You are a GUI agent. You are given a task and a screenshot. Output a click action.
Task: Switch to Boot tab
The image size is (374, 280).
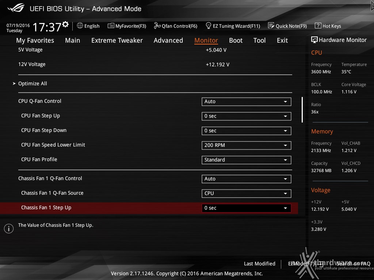coord(236,40)
